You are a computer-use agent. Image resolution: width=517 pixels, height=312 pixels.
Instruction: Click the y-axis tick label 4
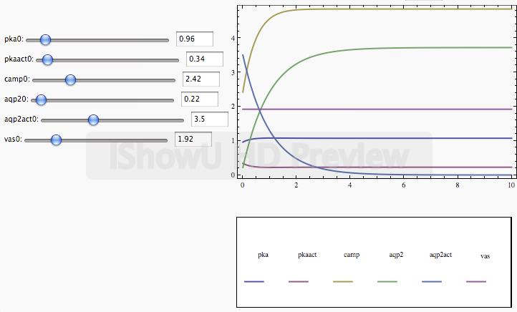coord(233,38)
